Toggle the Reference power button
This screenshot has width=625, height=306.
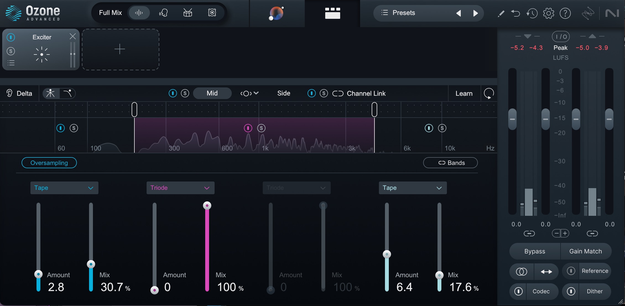571,271
